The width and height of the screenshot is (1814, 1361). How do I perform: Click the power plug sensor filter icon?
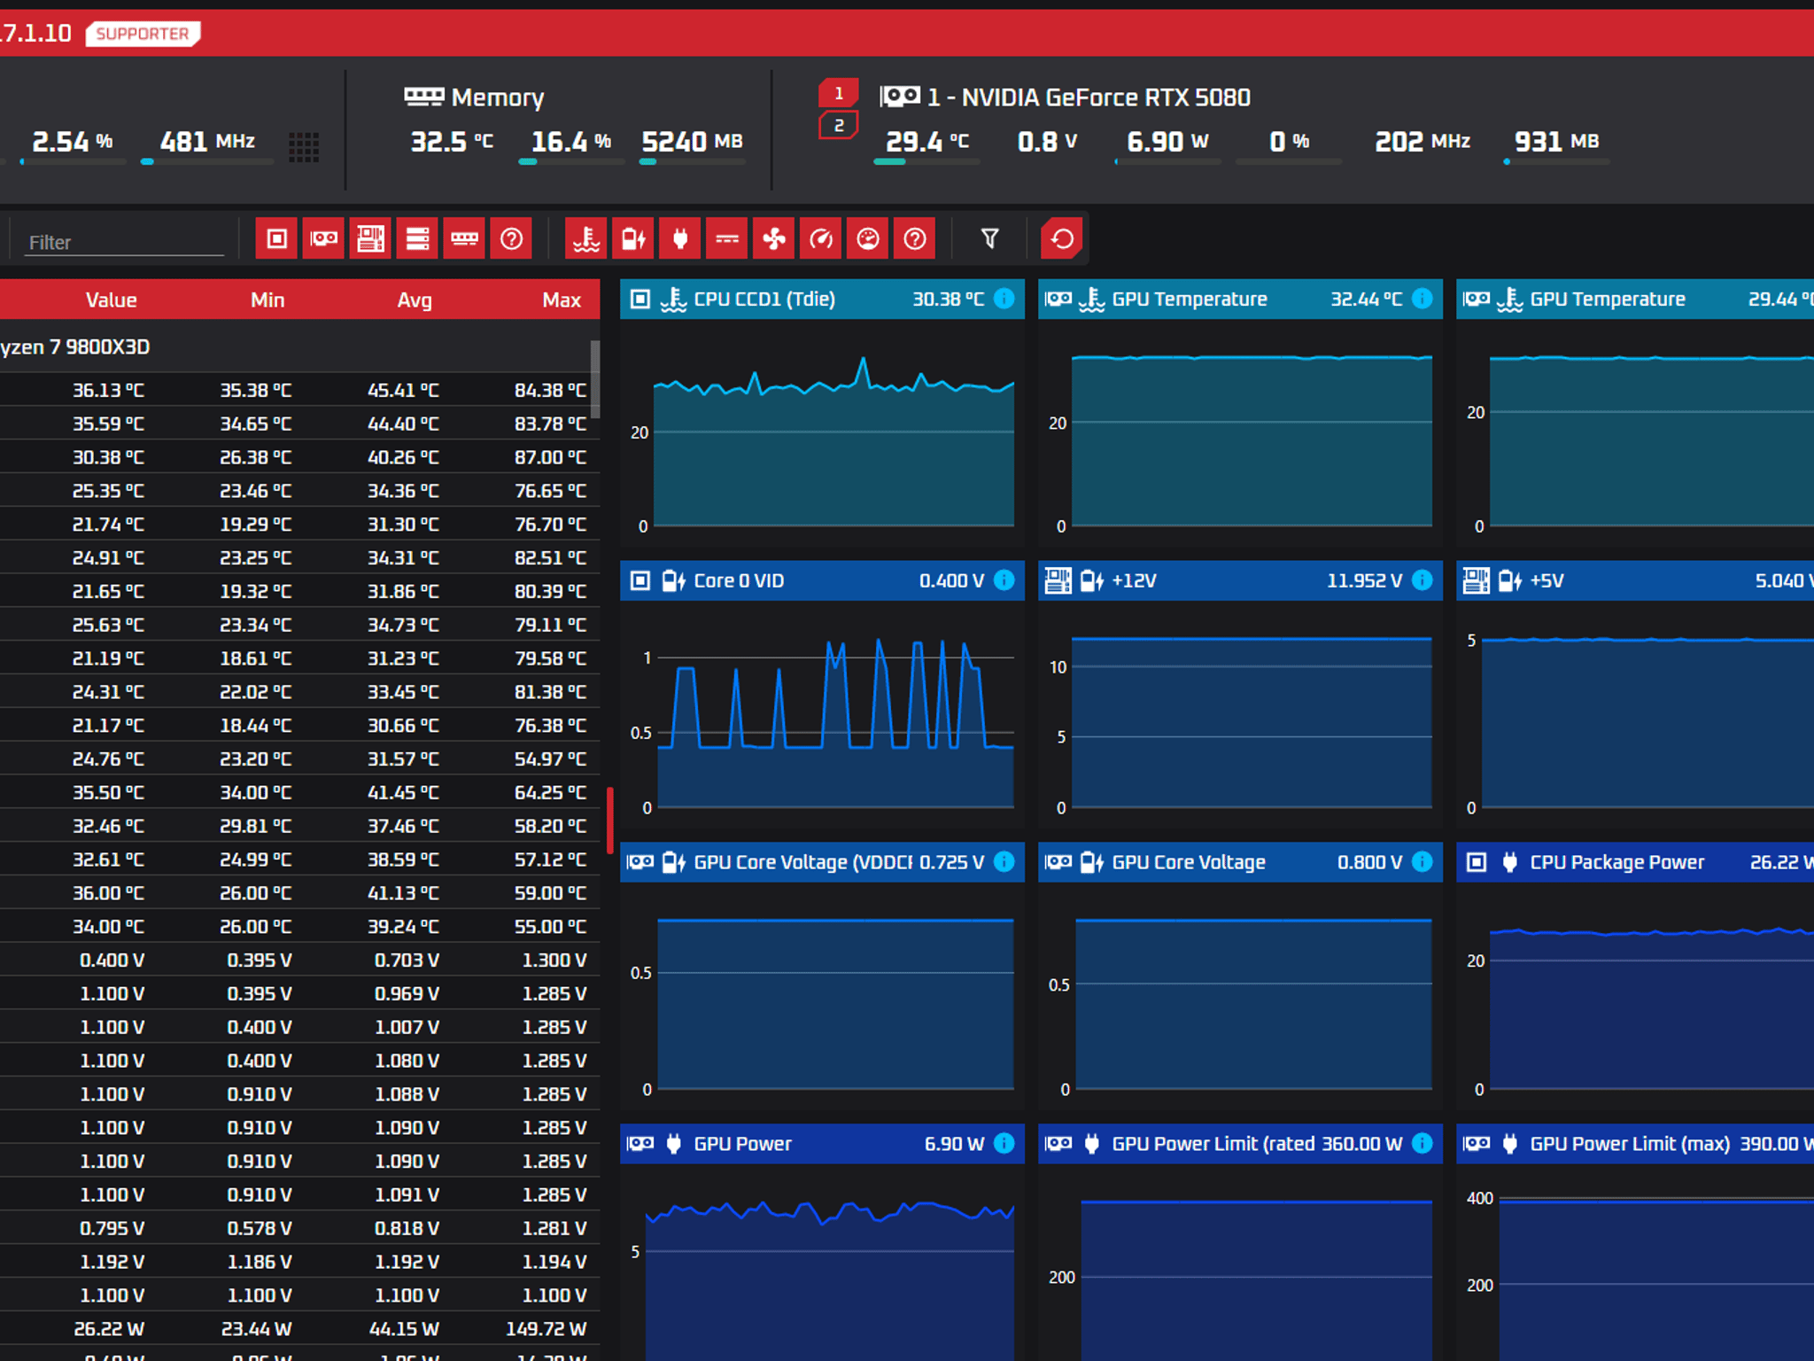click(680, 238)
